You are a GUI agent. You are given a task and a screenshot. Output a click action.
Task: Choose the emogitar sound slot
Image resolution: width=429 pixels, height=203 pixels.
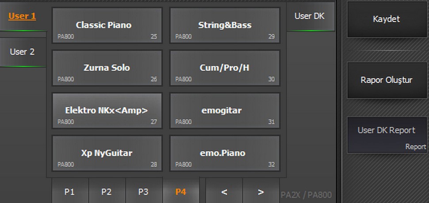click(x=225, y=110)
